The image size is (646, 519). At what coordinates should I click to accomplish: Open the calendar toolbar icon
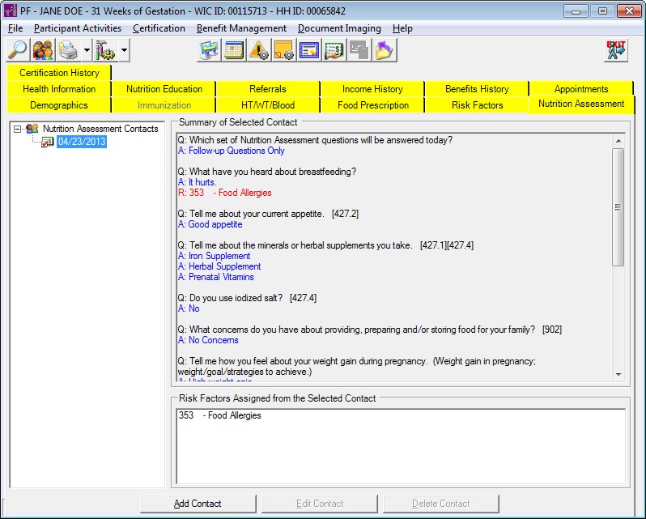coord(234,50)
